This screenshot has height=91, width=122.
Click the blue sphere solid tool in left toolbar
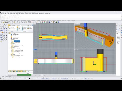pyautogui.click(x=1, y=30)
